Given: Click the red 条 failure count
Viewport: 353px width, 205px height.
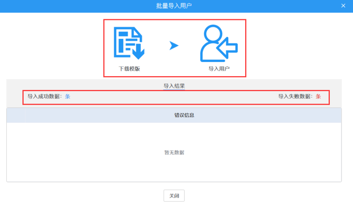Looking at the screenshot, I should (318, 97).
